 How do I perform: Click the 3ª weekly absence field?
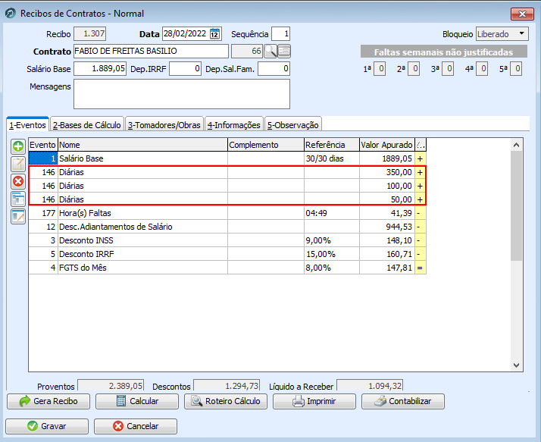point(448,69)
